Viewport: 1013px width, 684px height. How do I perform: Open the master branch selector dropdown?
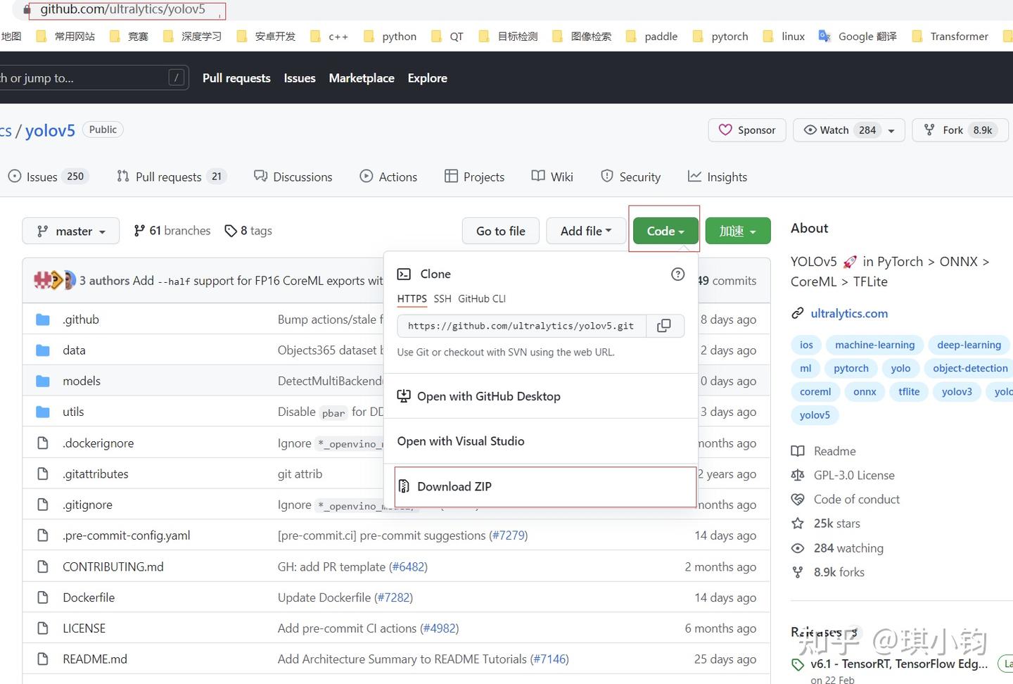coord(70,231)
